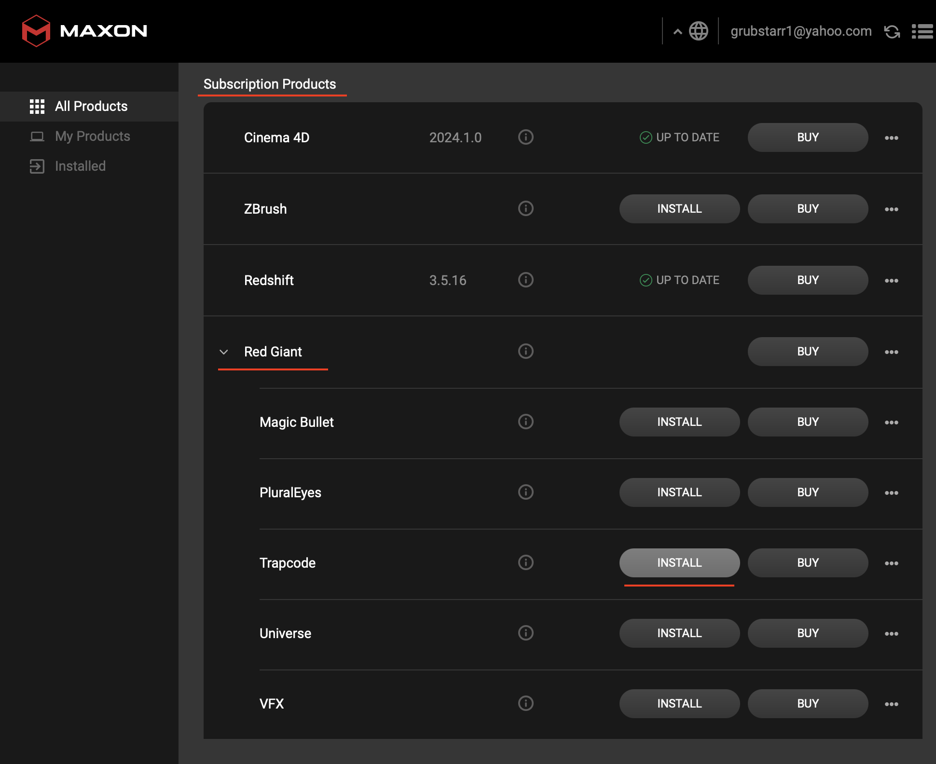The height and width of the screenshot is (764, 936).
Task: Click Buy for Cinema 4D
Action: click(808, 137)
